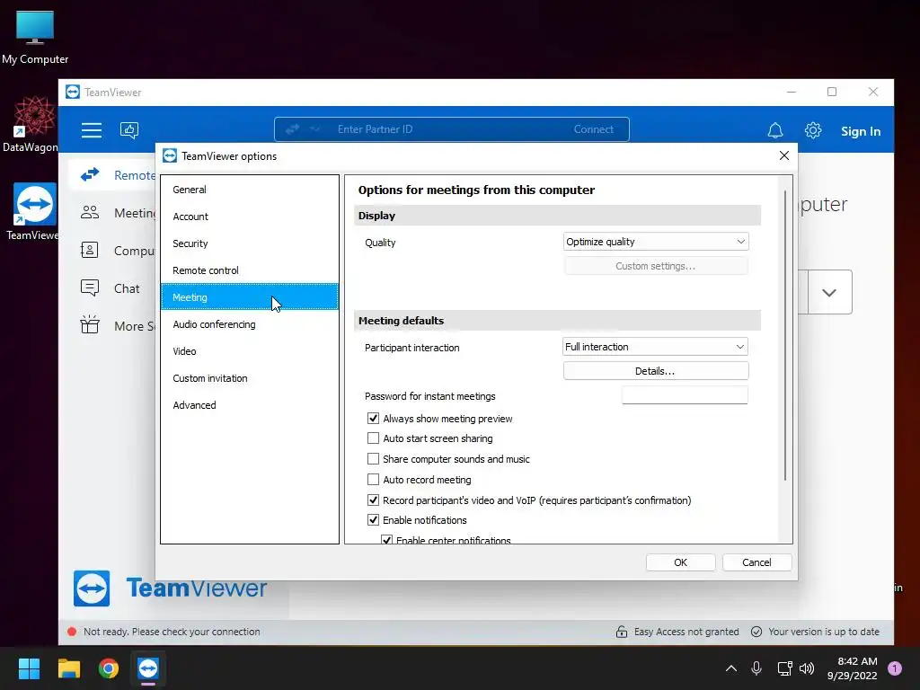Close the TeamViewer options dialog
This screenshot has height=690, width=920.
[783, 155]
